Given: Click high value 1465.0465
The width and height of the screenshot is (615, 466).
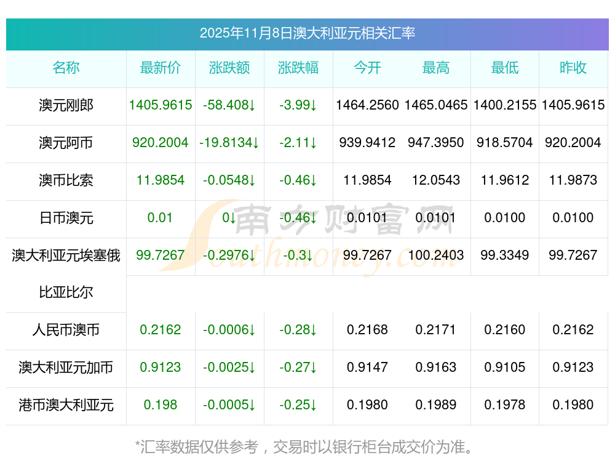Looking at the screenshot, I should coord(436,105).
